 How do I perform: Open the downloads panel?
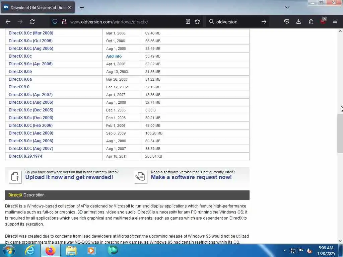coord(298,21)
